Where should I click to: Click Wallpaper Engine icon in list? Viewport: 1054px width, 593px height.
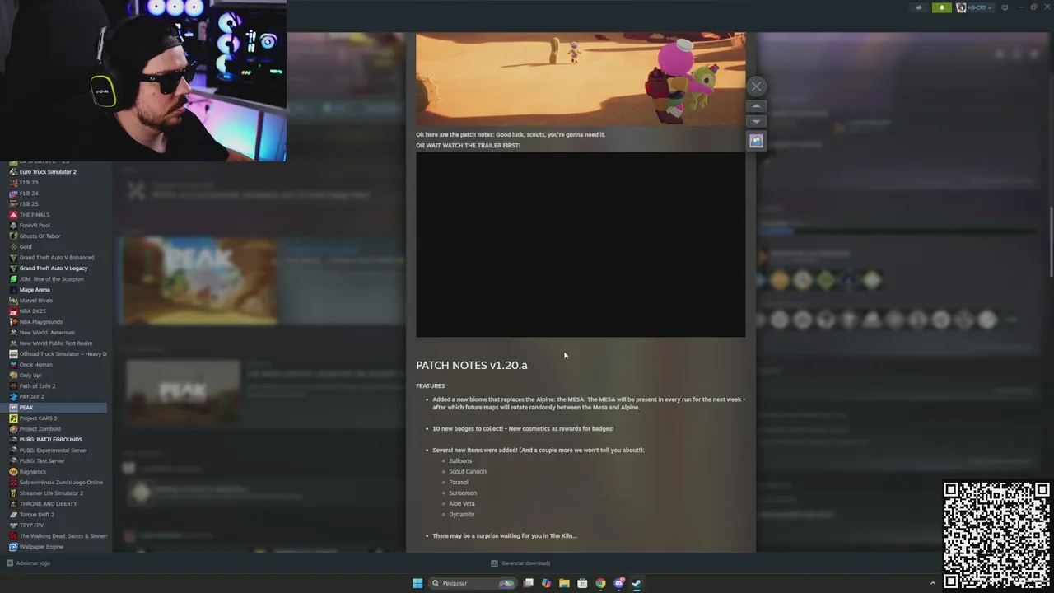(x=13, y=546)
